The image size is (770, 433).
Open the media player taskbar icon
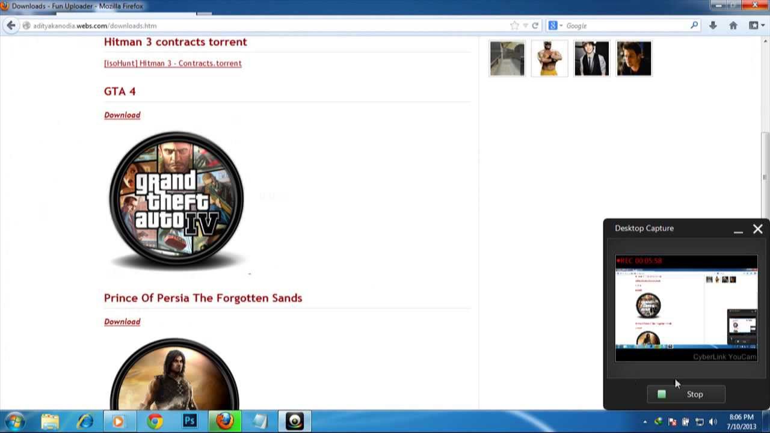(118, 421)
